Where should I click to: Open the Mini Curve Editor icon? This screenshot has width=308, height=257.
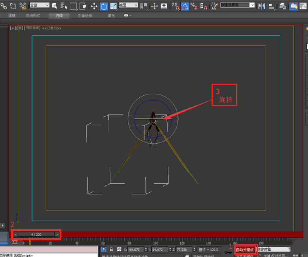click(15, 243)
